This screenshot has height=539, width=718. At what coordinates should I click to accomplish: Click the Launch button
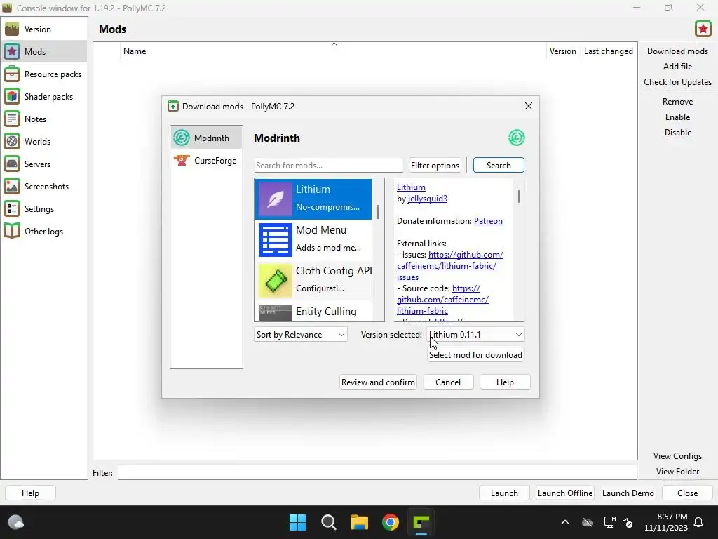point(504,493)
